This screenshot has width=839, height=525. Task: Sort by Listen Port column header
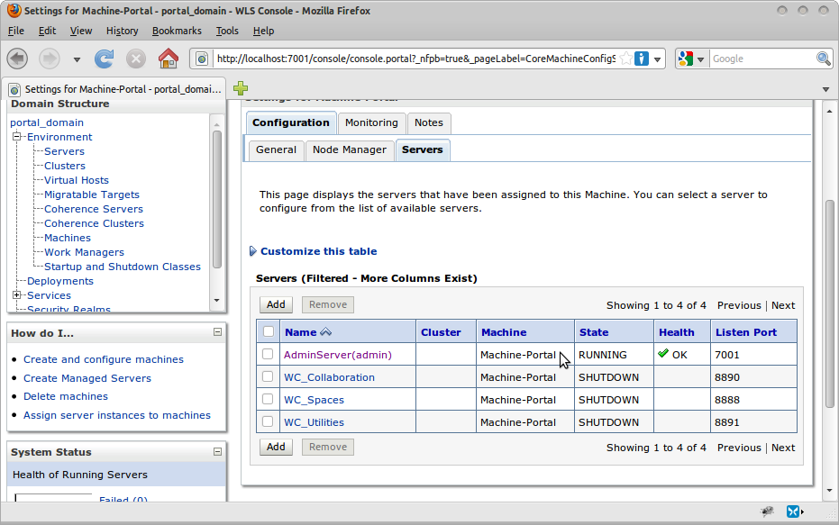click(746, 332)
